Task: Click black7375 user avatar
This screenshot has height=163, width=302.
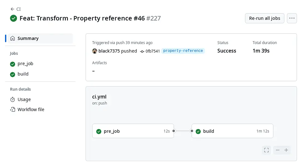Action: point(95,51)
